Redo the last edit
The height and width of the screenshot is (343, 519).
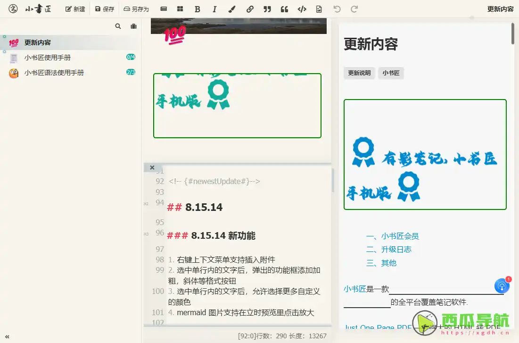tap(354, 9)
